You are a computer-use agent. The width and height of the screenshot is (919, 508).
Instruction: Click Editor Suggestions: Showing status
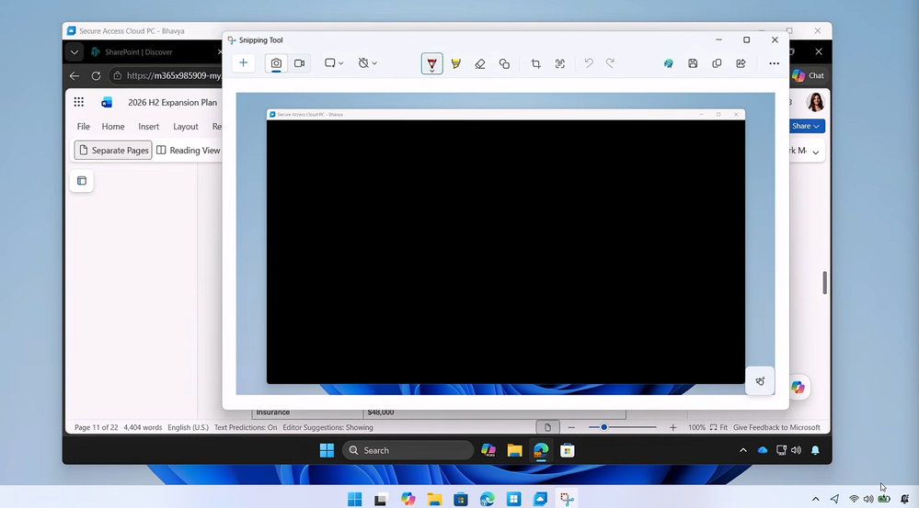[327, 428]
